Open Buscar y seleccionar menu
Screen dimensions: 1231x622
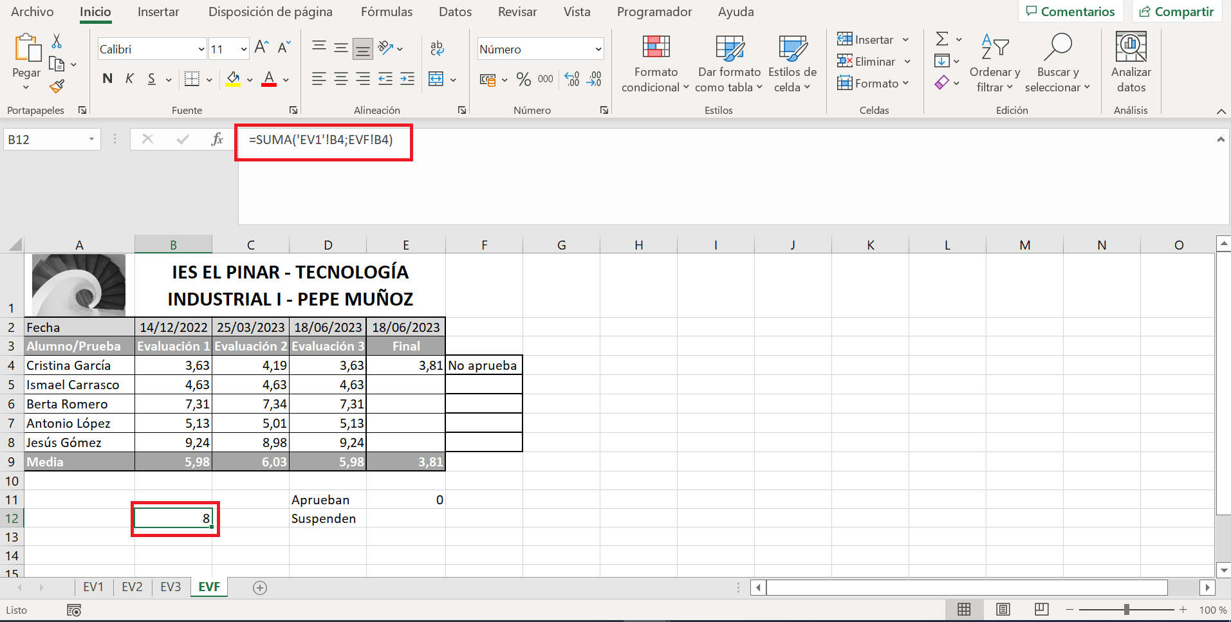click(1057, 64)
